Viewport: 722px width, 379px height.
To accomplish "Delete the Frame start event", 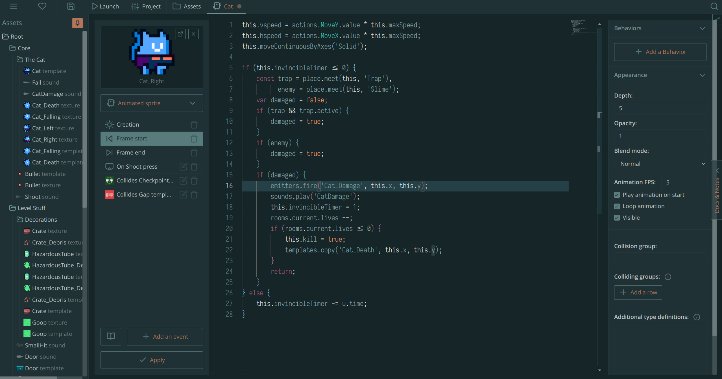I will tap(194, 138).
